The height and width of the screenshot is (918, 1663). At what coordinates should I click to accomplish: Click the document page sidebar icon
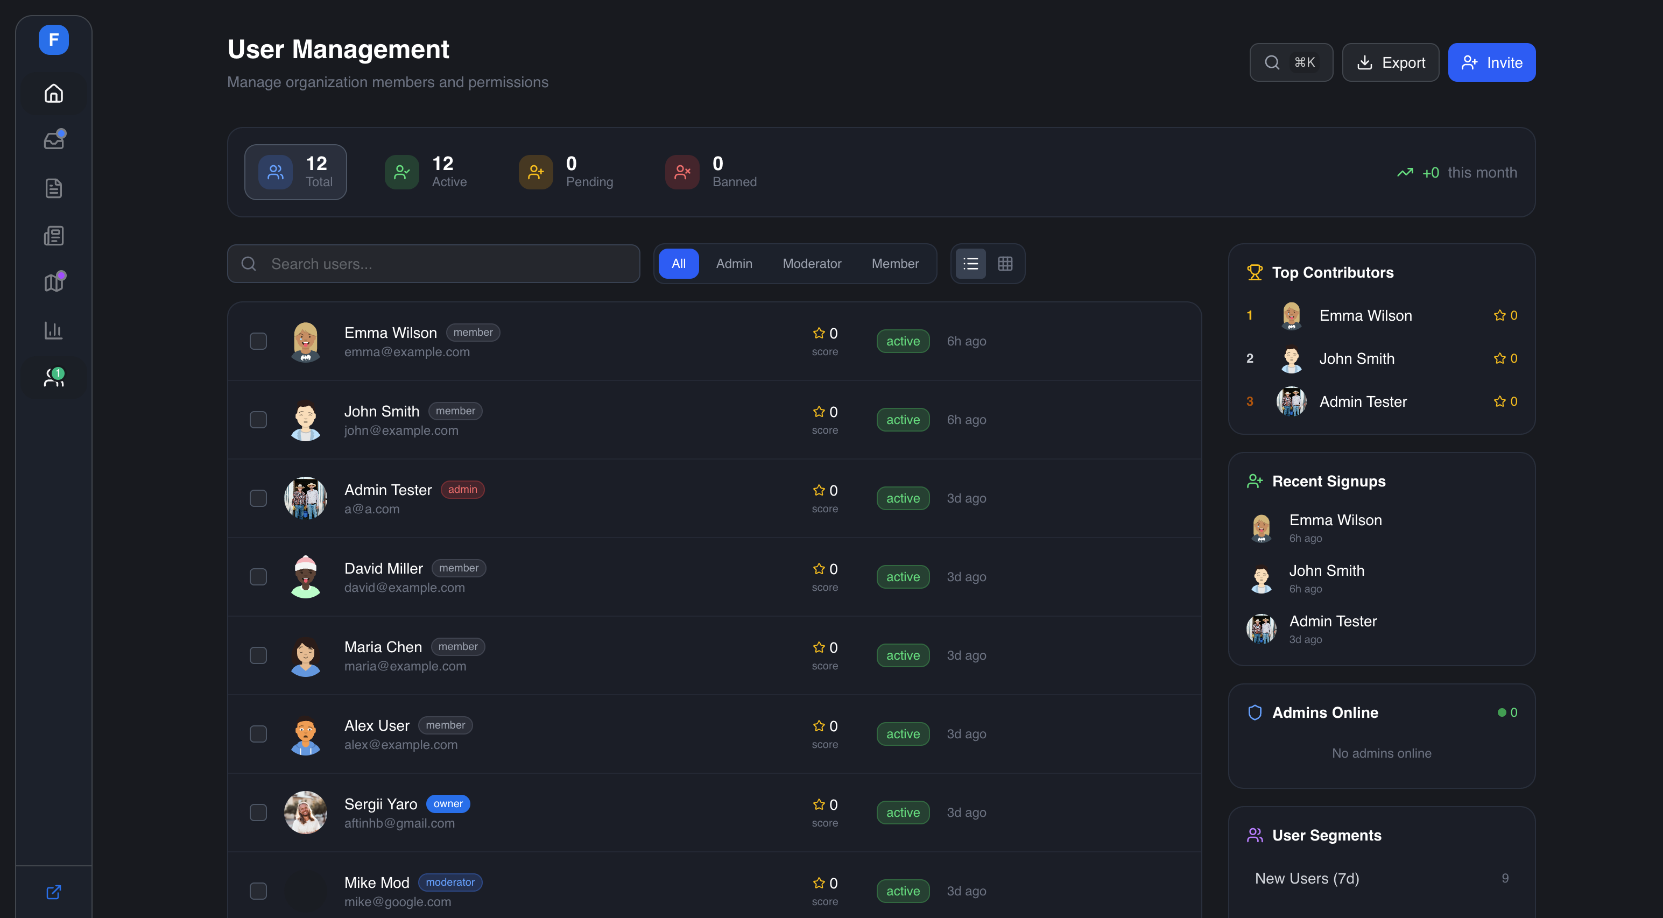54,188
